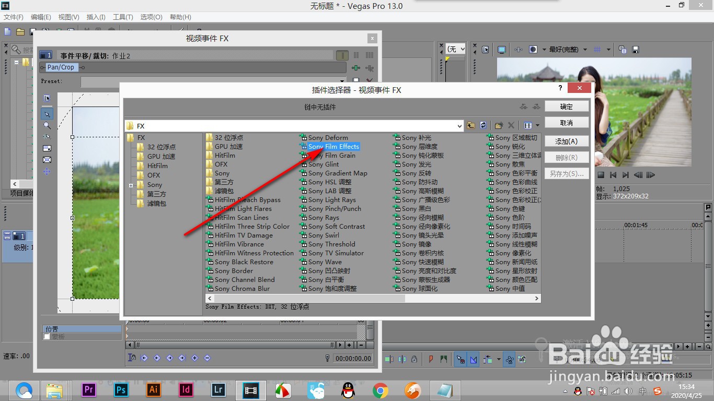The width and height of the screenshot is (714, 401).
Task: Open QQ penguin icon in taskbar
Action: point(348,390)
